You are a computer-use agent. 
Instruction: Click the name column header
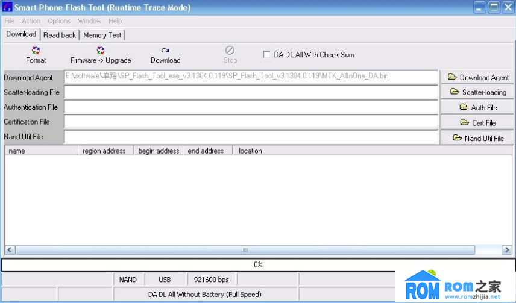click(41, 151)
